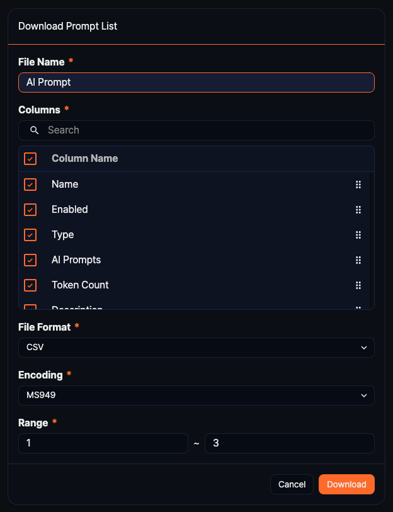
Task: Uncheck the Type column checkbox
Action: [x=30, y=234]
